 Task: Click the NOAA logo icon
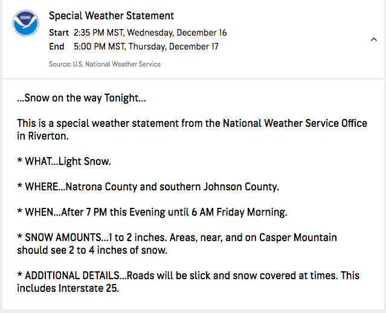click(25, 24)
